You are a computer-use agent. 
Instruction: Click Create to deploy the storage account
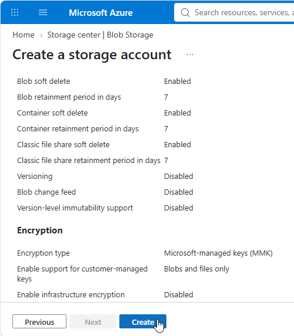tap(143, 321)
